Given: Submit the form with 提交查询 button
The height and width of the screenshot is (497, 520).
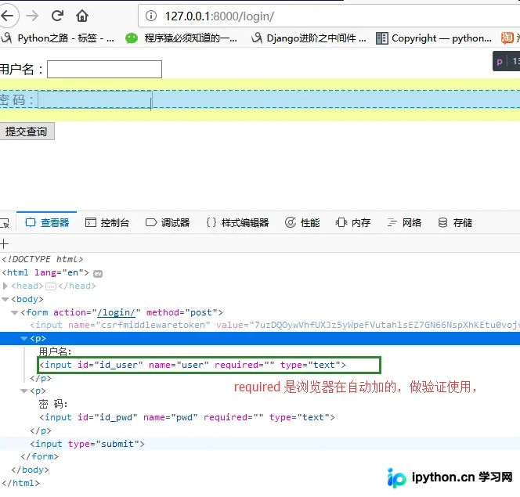Looking at the screenshot, I should pos(27,131).
